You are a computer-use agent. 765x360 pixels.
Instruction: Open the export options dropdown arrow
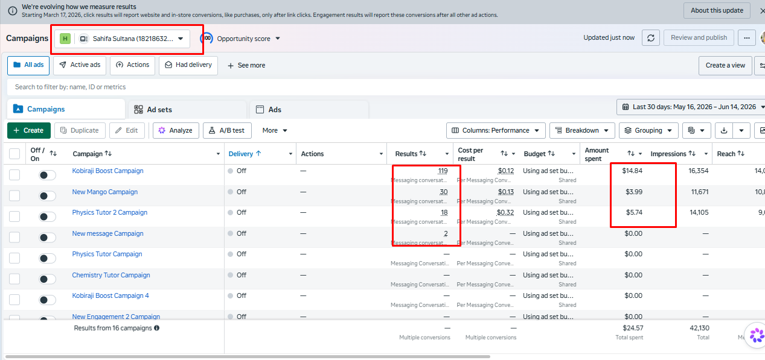(x=742, y=130)
